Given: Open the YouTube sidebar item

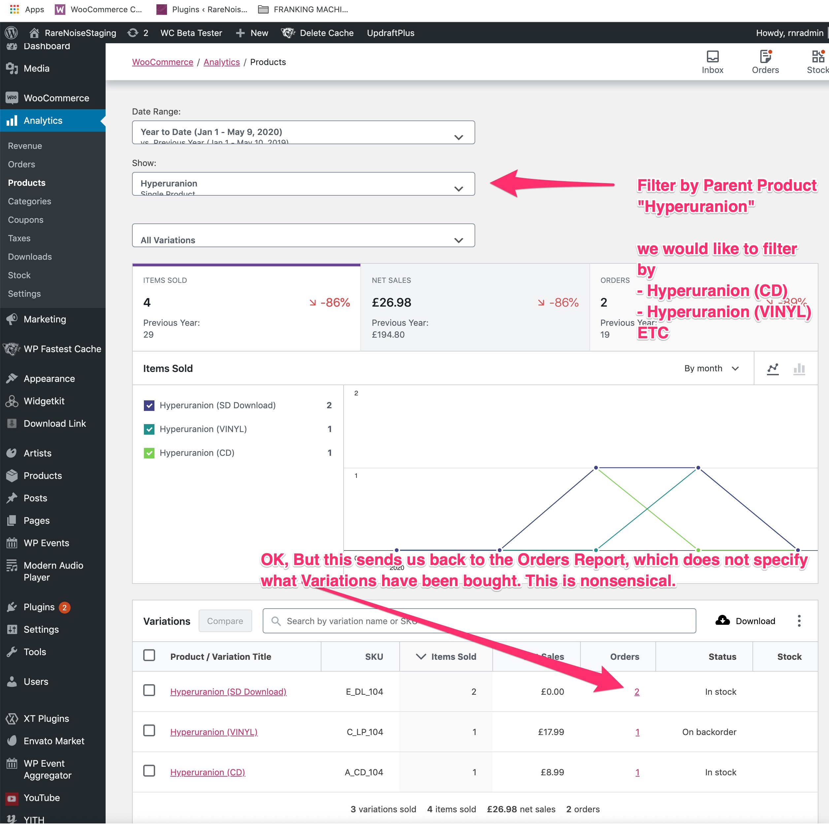Looking at the screenshot, I should pyautogui.click(x=41, y=798).
